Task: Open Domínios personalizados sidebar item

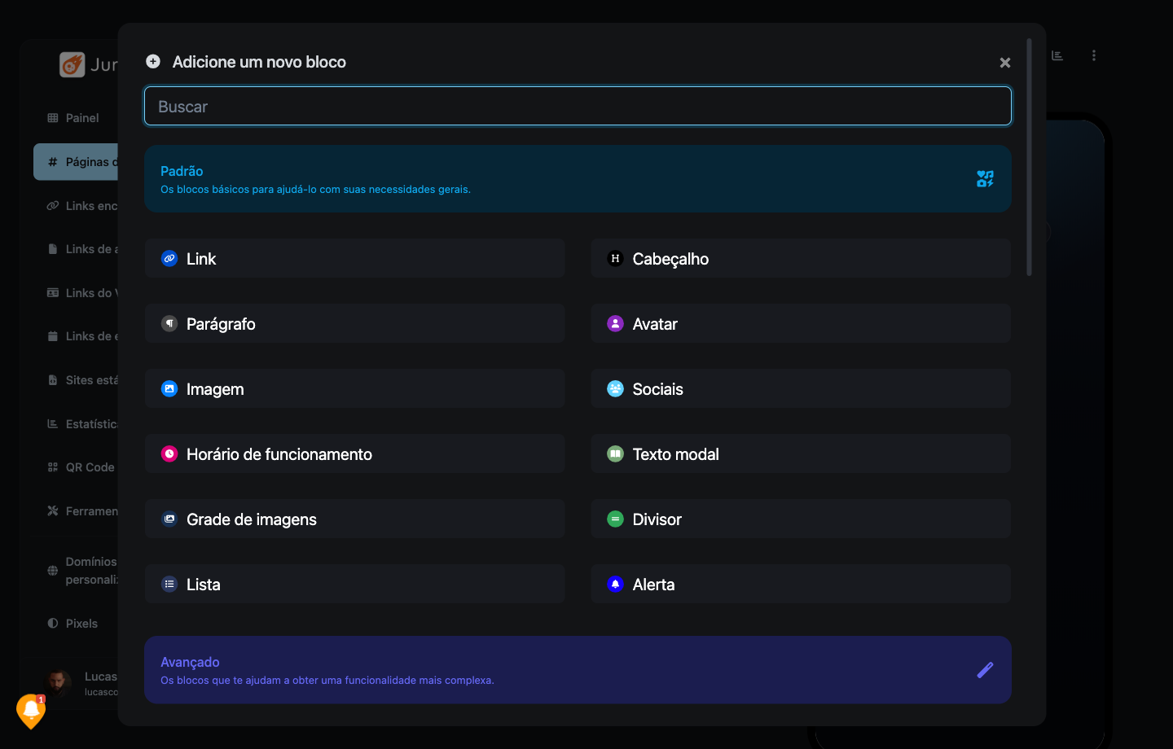Action: [82, 571]
